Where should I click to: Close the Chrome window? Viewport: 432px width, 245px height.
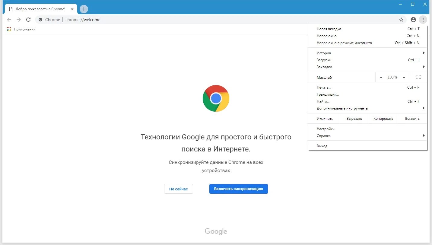(425, 4)
